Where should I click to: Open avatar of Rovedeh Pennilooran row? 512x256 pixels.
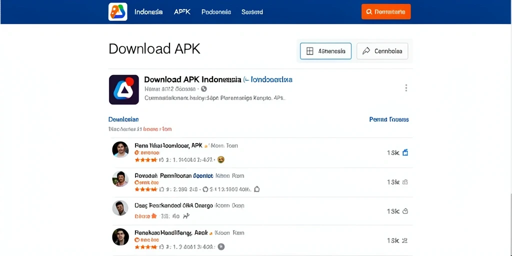[x=120, y=179]
